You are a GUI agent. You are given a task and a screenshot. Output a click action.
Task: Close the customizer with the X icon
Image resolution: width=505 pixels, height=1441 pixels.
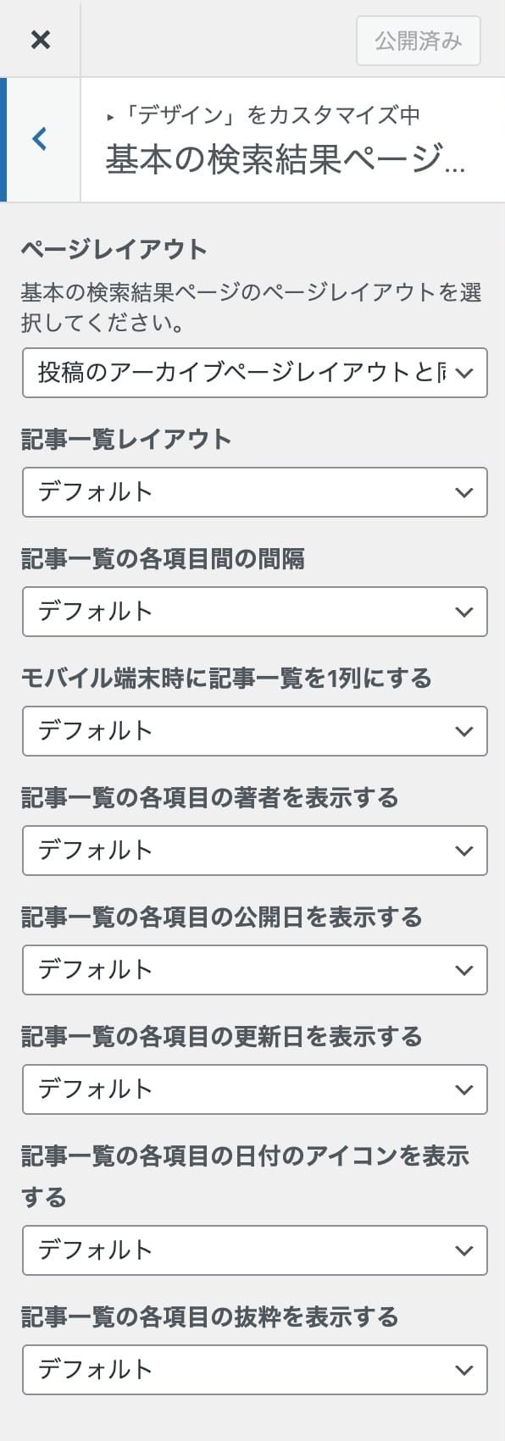pos(40,39)
